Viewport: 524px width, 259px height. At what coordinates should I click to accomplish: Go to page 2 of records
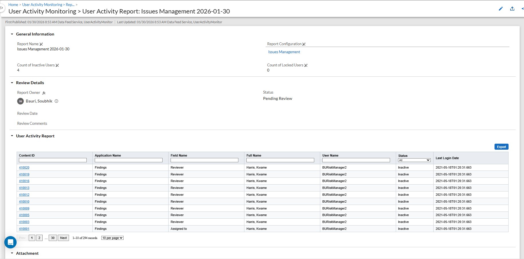coord(39,238)
